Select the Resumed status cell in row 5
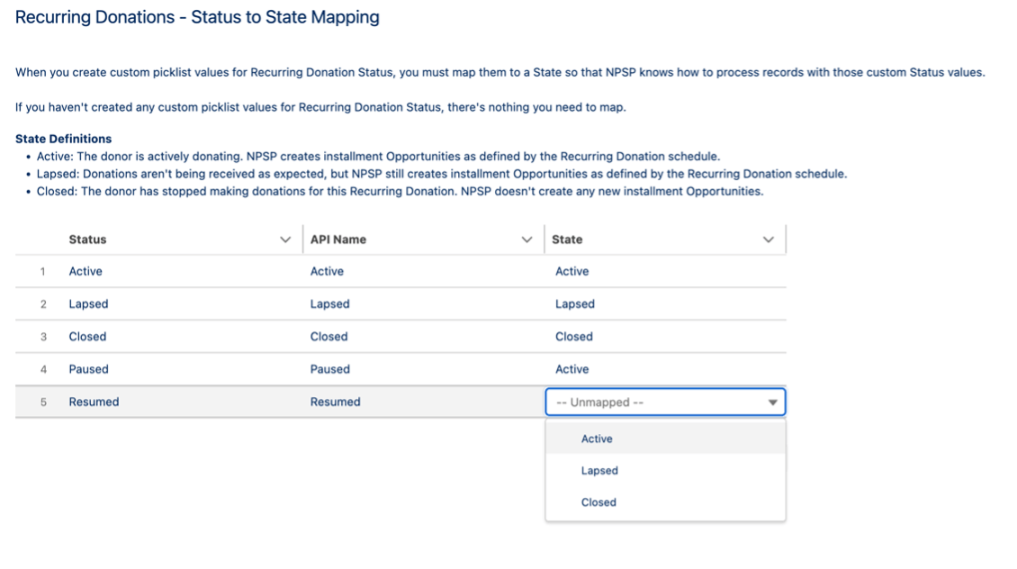Viewport: 1017px width, 569px height. pos(94,402)
